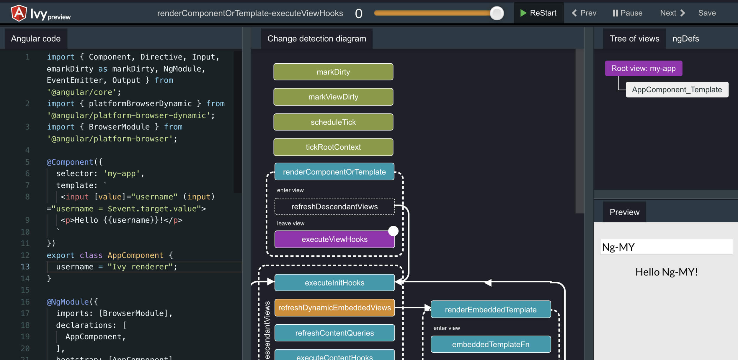Click the diagram panel vertical scrollbar
This screenshot has width=738, height=360.
(579, 131)
